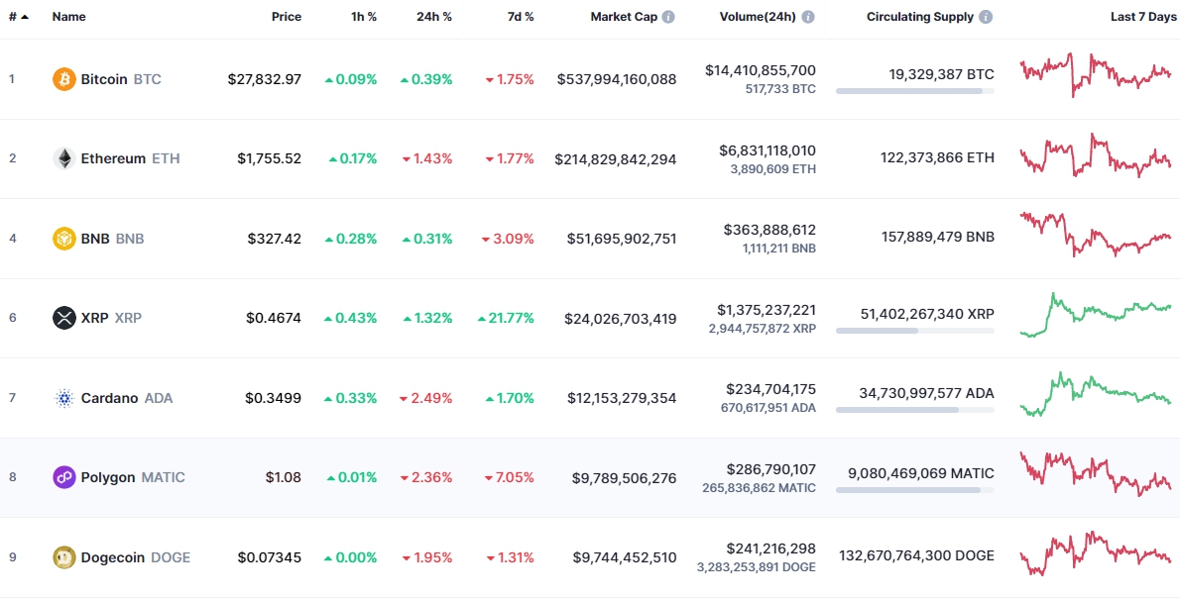The image size is (1180, 600).
Task: Open Polygon's 7-day sparkline chart
Action: pyautogui.click(x=1096, y=473)
